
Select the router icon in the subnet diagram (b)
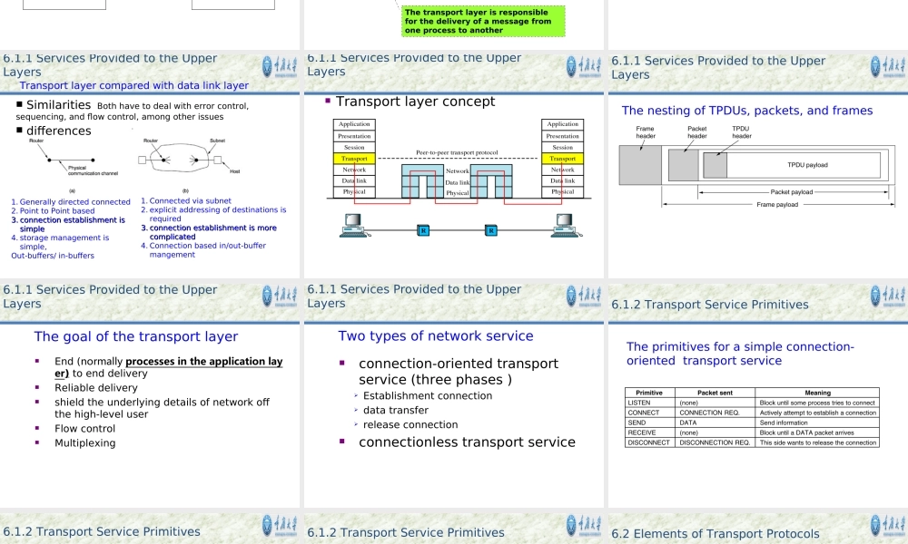coord(163,160)
